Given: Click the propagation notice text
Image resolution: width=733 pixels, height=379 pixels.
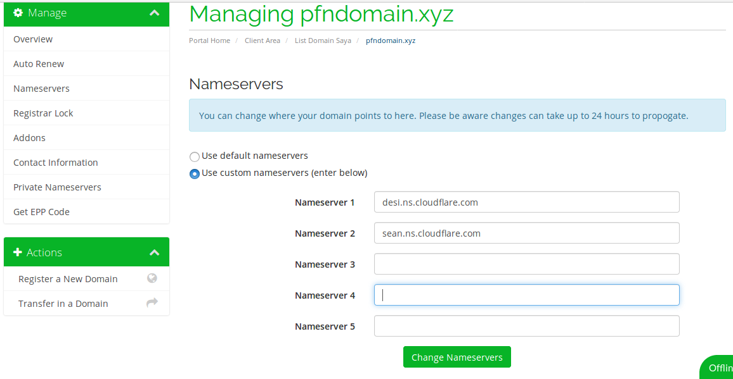Looking at the screenshot, I should pyautogui.click(x=443, y=116).
